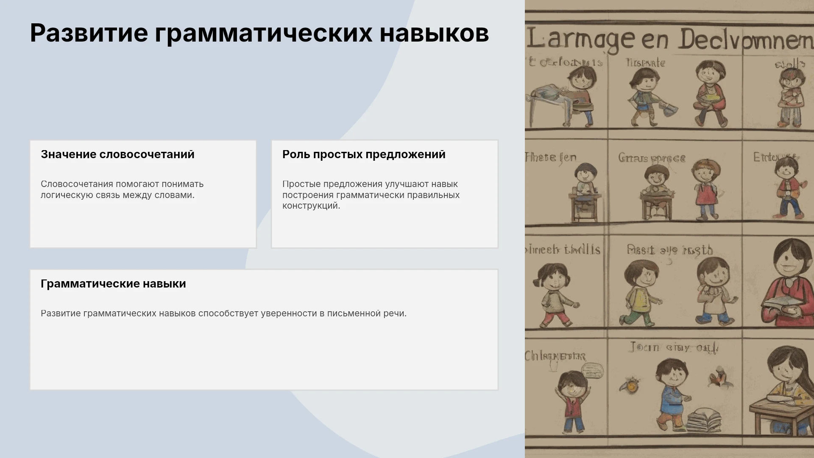Click the text about словосочетания помогают понимать
Image resolution: width=814 pixels, height=458 pixels.
point(122,190)
